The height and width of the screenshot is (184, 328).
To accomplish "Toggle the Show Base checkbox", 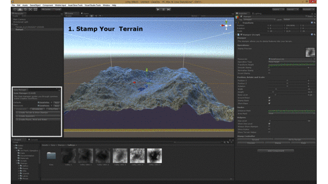I will coord(269,103).
